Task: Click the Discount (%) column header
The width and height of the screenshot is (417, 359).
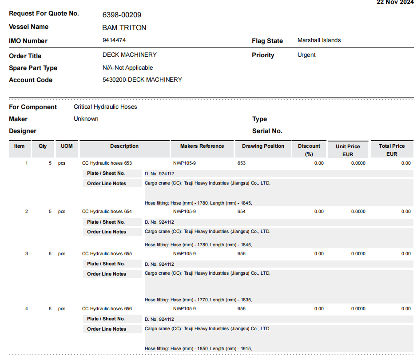Action: [309, 149]
